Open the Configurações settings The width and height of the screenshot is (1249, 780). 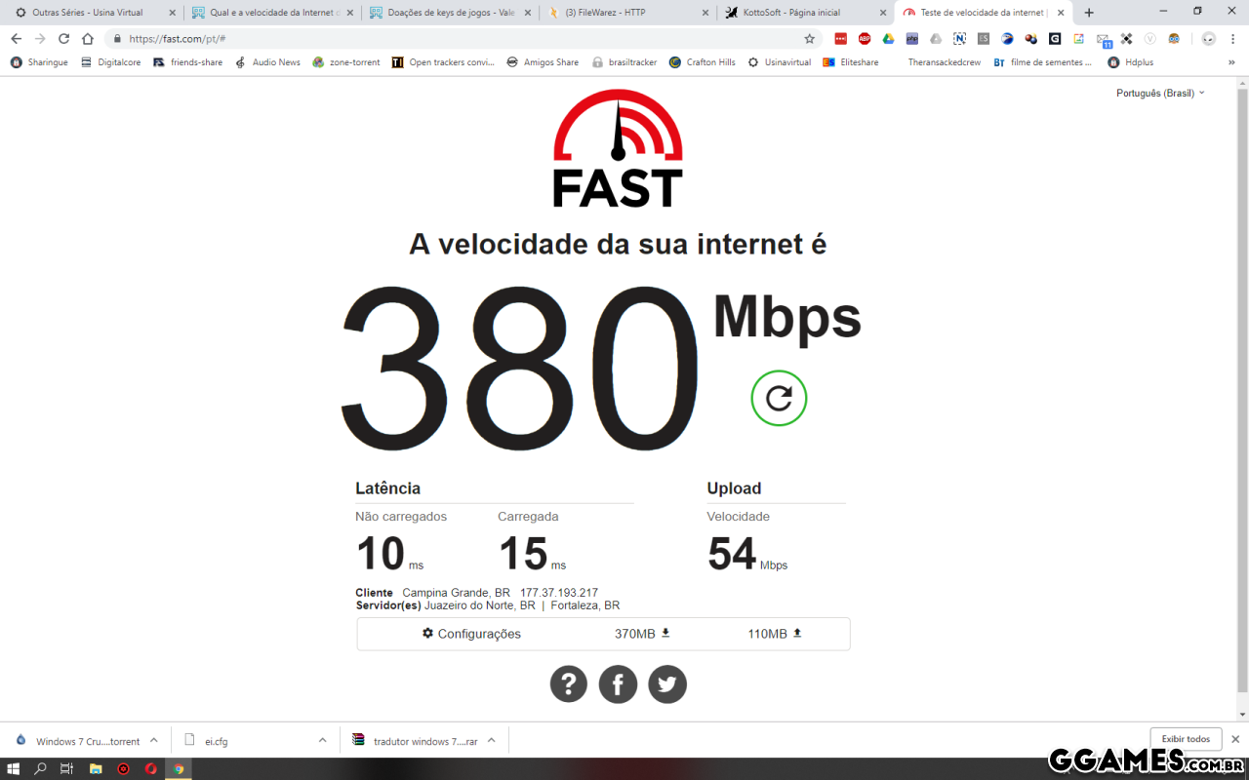point(471,634)
